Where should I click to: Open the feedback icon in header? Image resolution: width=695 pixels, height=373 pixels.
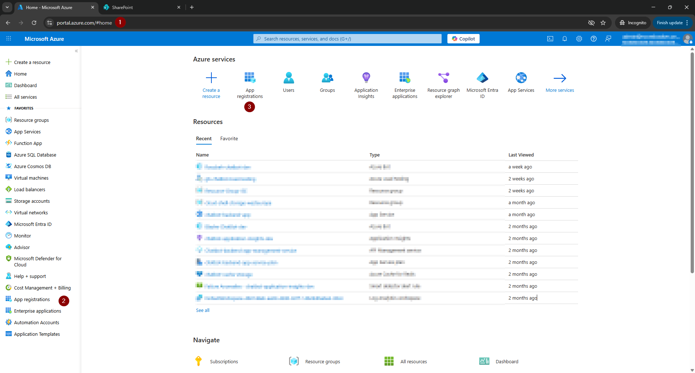click(608, 39)
